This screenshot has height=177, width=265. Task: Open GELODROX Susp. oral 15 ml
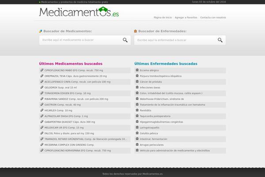(x=61, y=88)
